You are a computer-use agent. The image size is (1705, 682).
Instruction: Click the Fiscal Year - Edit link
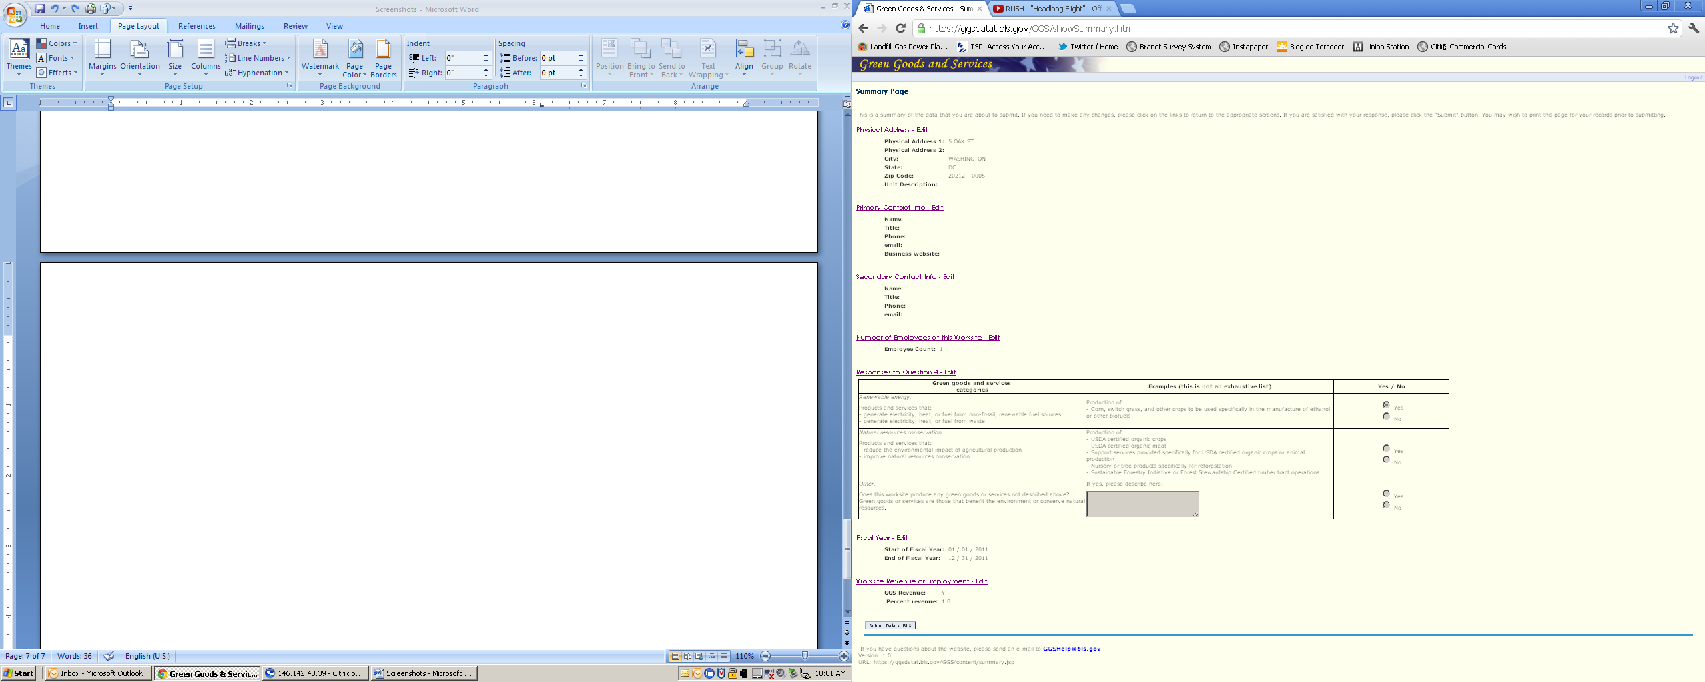point(882,538)
